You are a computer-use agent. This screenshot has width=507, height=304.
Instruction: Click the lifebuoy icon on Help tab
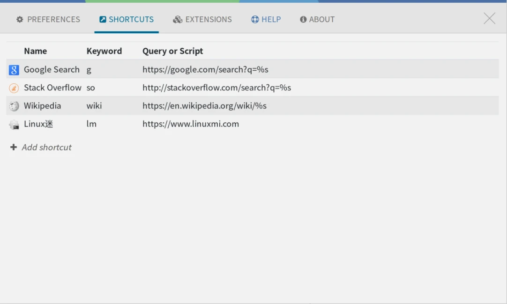click(255, 20)
